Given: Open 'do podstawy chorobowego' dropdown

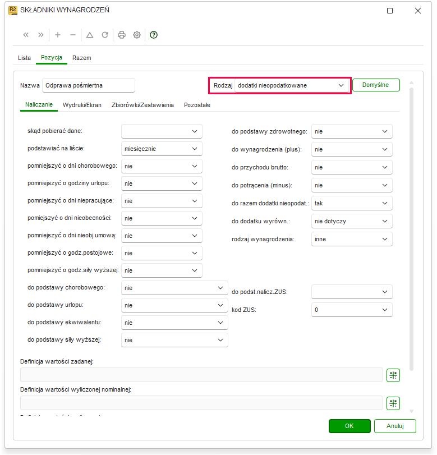Looking at the screenshot, I should (x=174, y=288).
